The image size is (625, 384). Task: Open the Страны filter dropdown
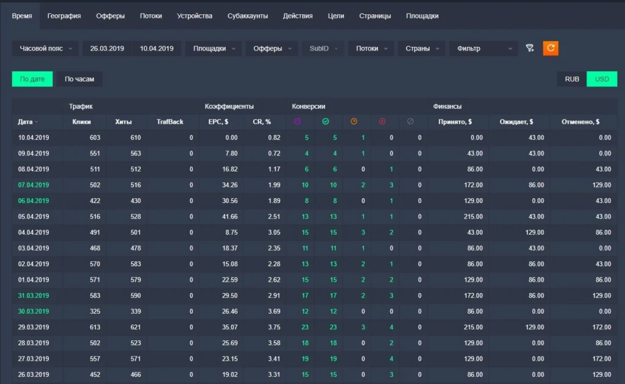(x=422, y=48)
